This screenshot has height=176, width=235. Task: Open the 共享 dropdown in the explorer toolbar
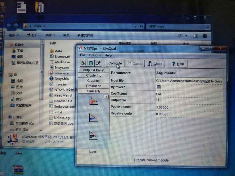(50, 35)
